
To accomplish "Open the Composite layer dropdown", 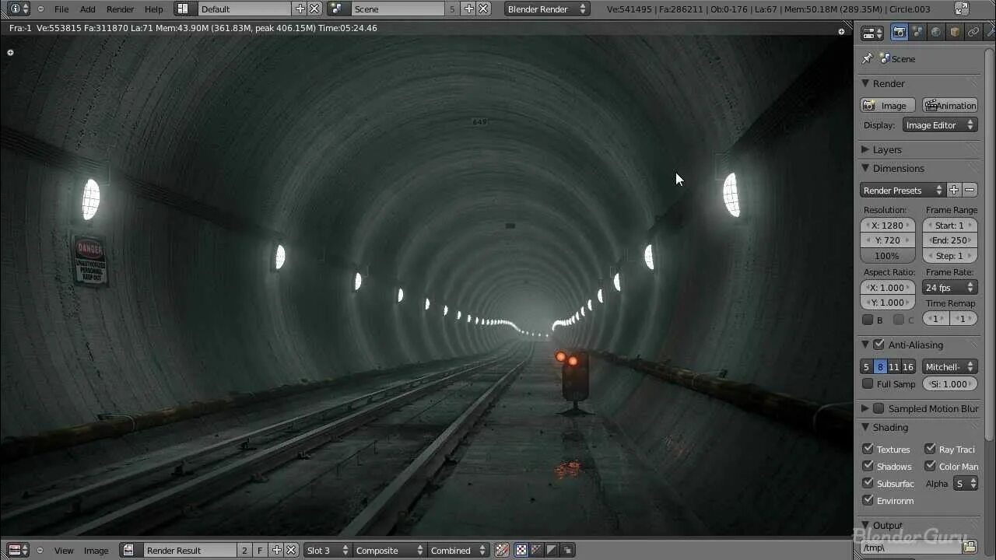I will click(x=388, y=550).
